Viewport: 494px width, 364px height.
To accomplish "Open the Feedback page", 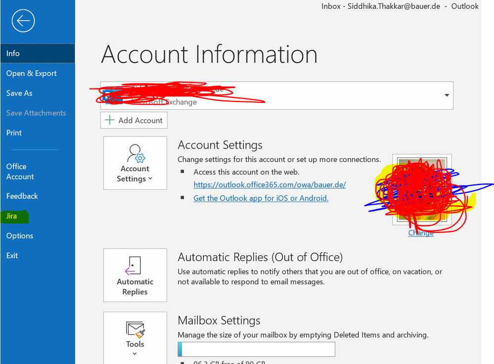I will [38, 196].
